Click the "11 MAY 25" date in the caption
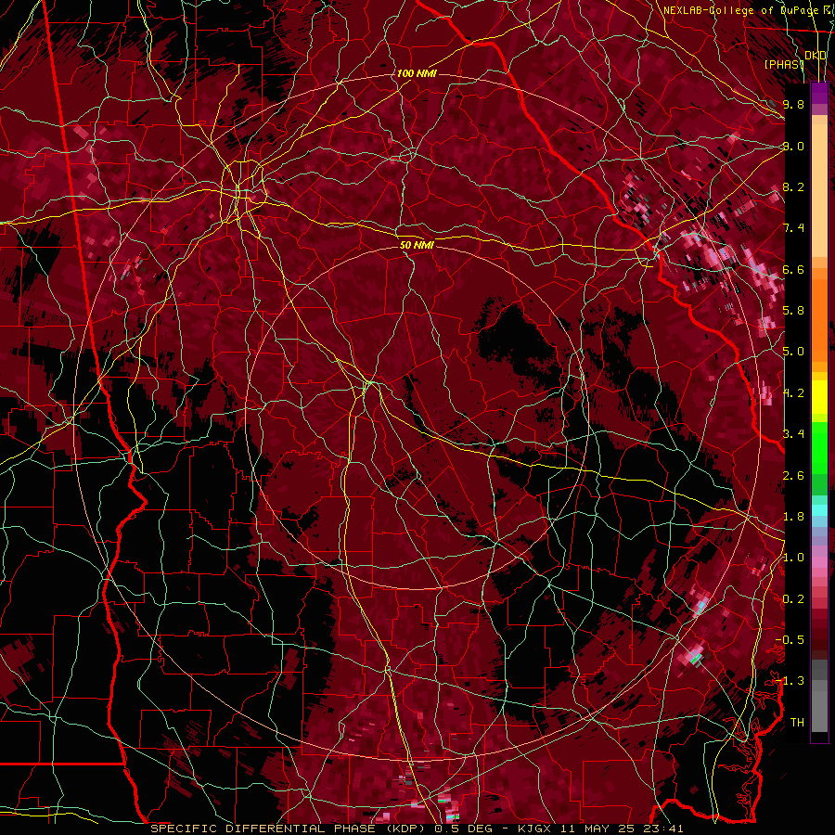Viewport: 835px width, 835px height. (x=597, y=829)
